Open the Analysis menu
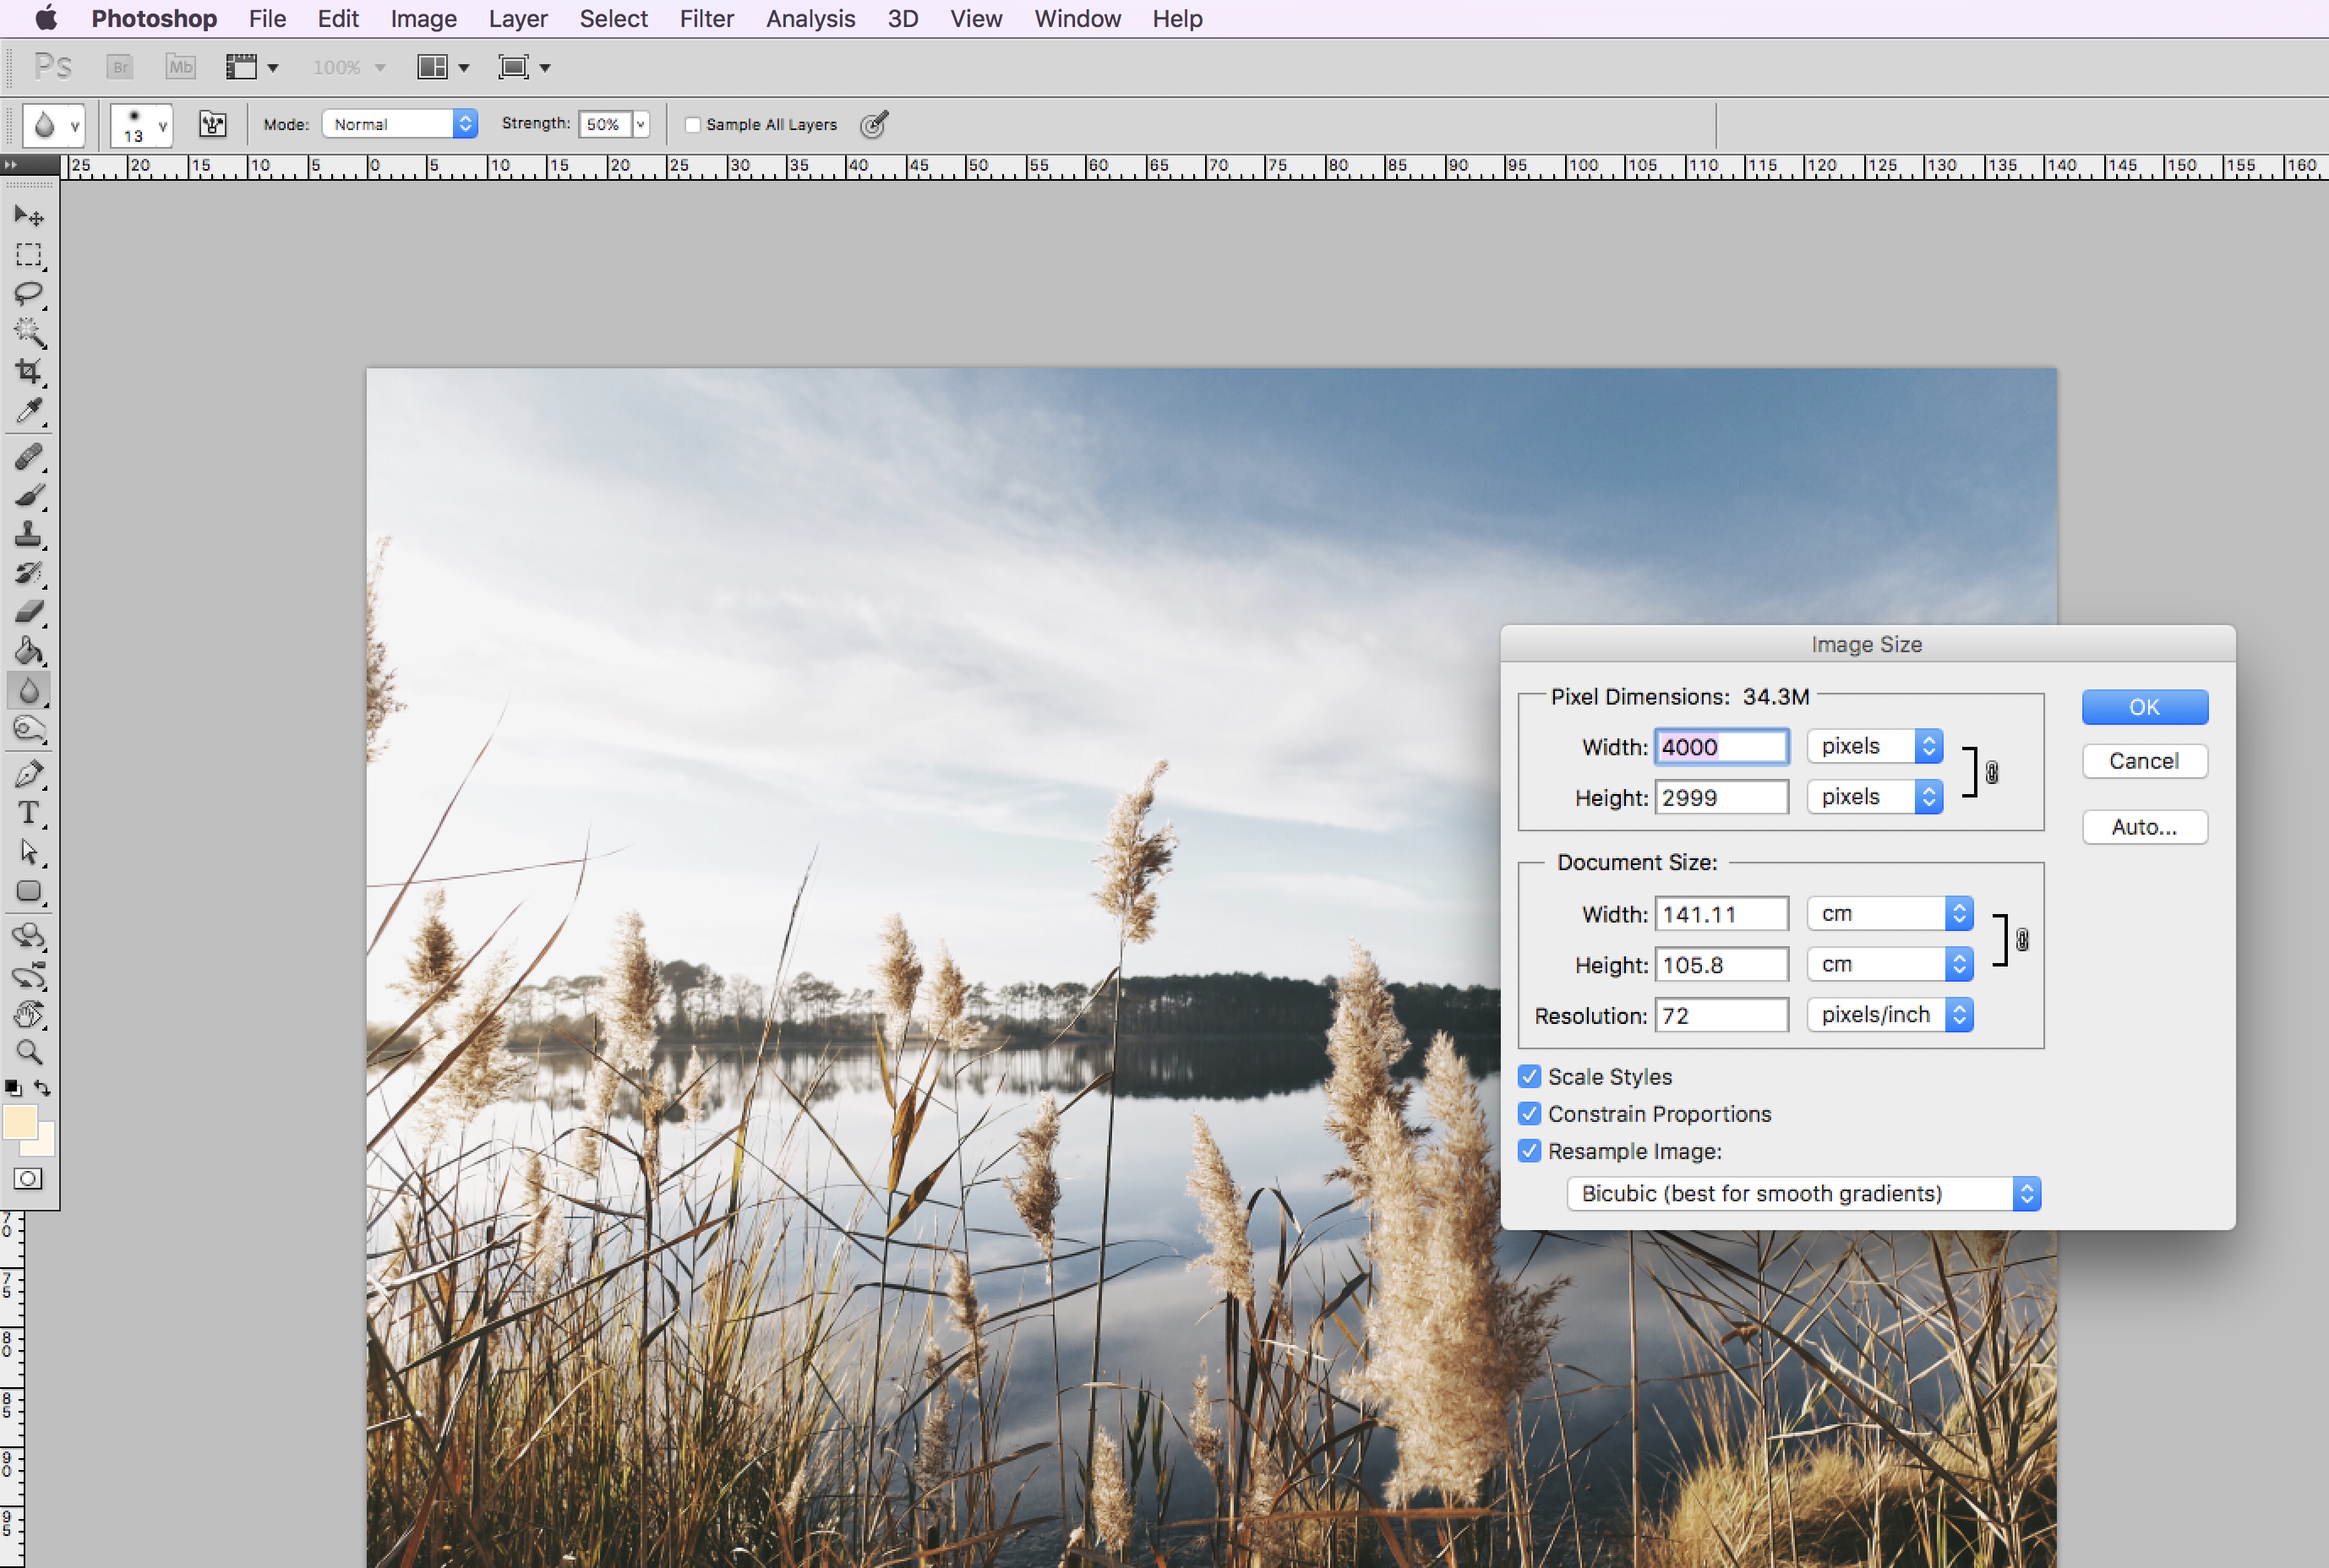This screenshot has height=1568, width=2329. pyautogui.click(x=811, y=19)
